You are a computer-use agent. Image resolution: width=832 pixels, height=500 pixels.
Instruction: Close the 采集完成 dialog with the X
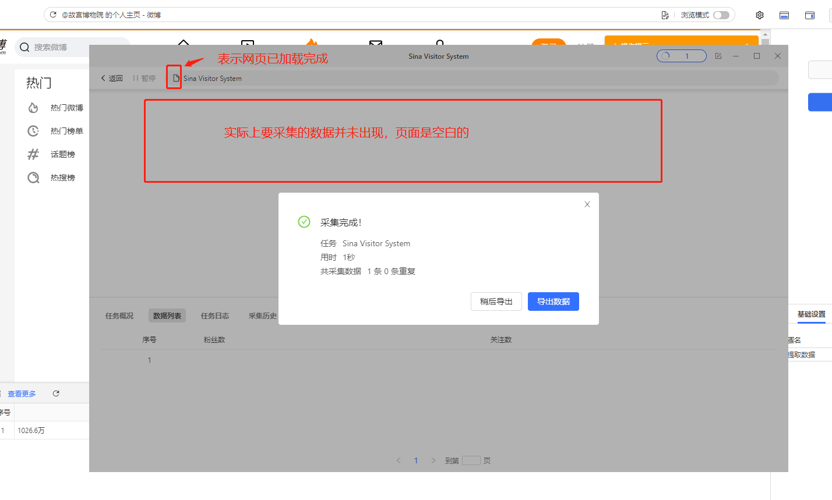587,204
